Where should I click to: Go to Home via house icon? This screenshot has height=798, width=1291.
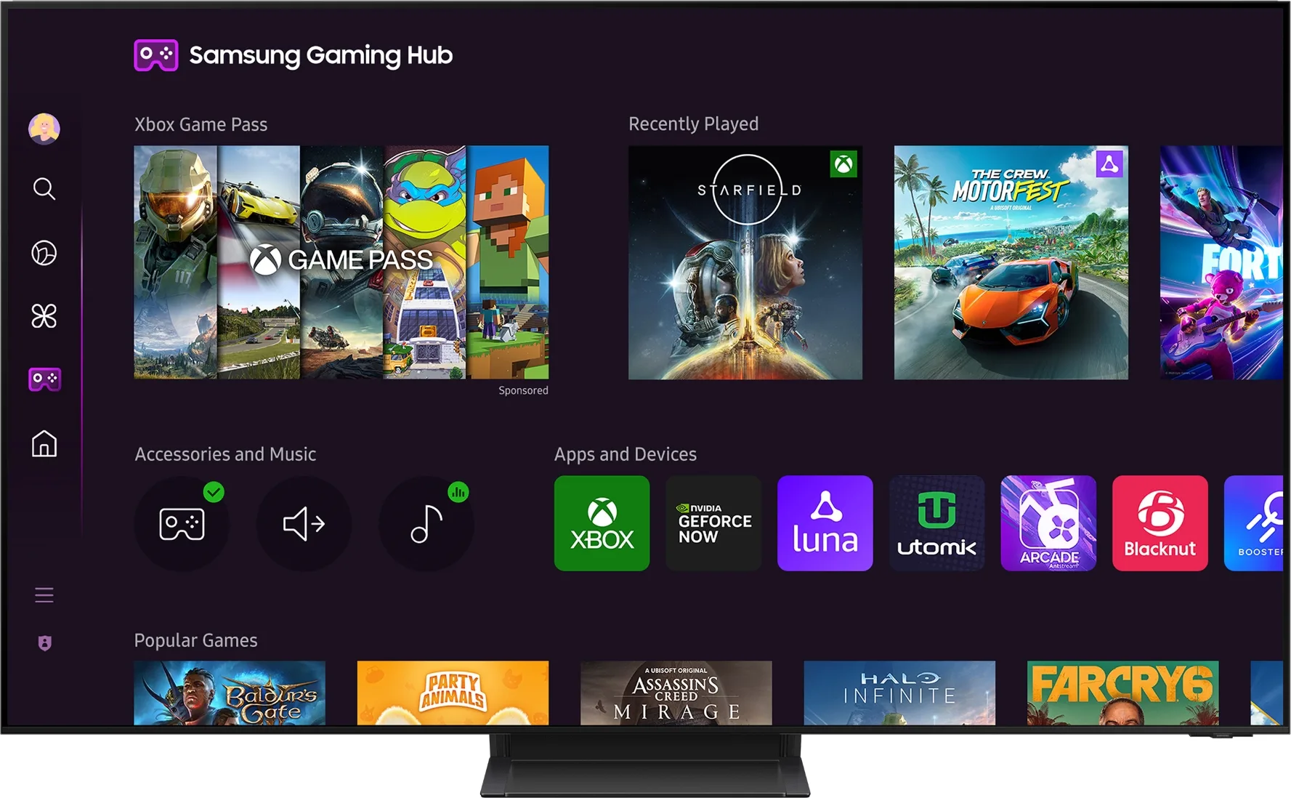(44, 443)
